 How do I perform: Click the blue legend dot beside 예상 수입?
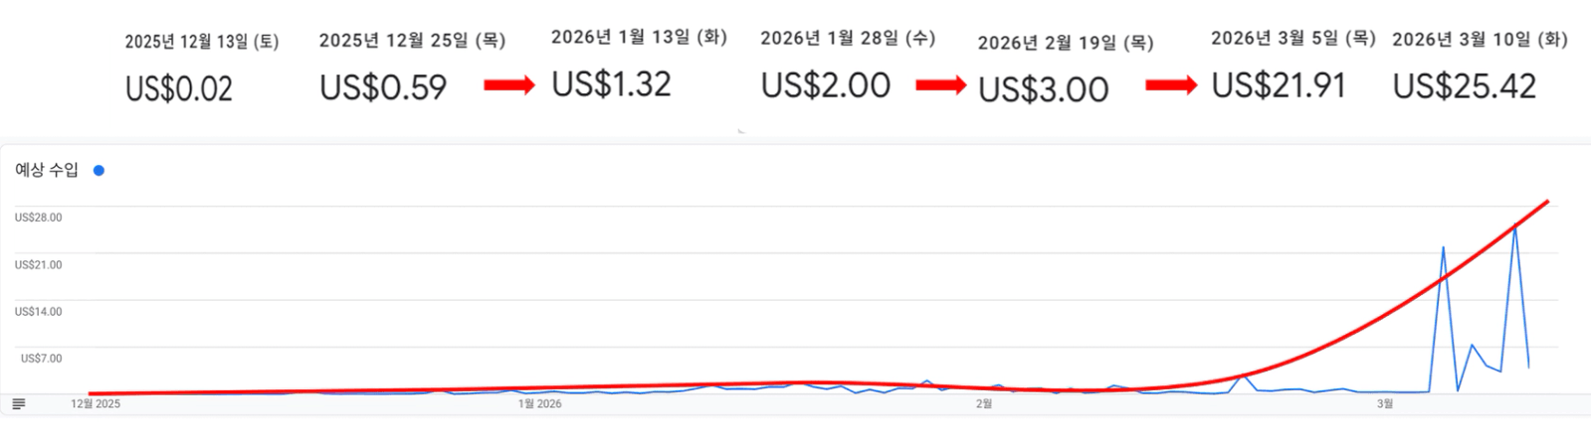coord(99,170)
